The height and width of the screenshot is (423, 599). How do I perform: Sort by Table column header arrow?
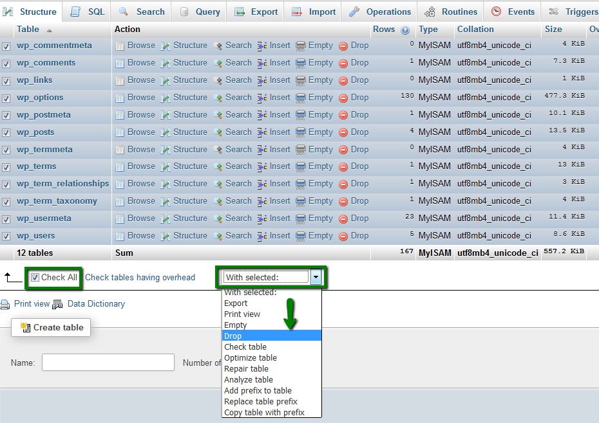50,30
